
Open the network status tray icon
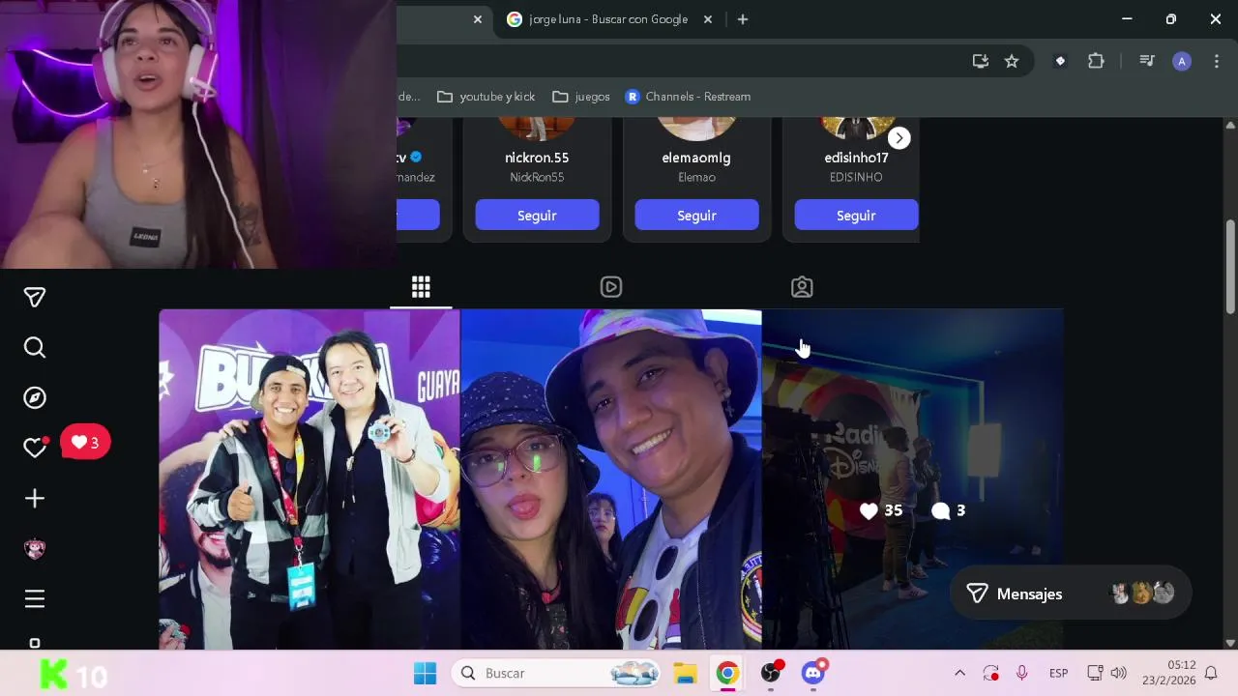pyautogui.click(x=1095, y=673)
